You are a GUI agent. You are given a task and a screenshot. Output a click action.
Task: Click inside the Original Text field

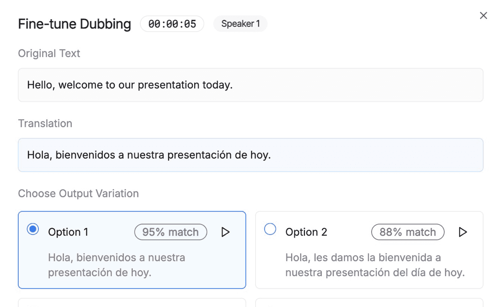click(250, 85)
